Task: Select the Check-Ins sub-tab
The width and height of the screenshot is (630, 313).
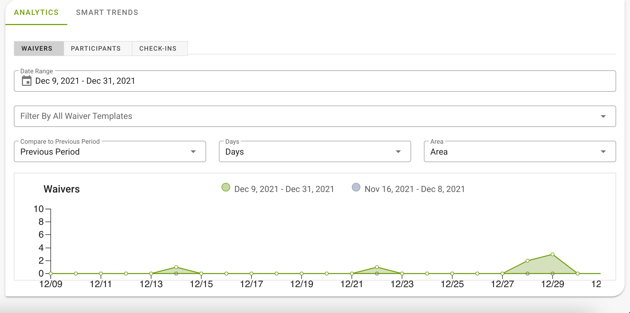Action: coord(160,49)
